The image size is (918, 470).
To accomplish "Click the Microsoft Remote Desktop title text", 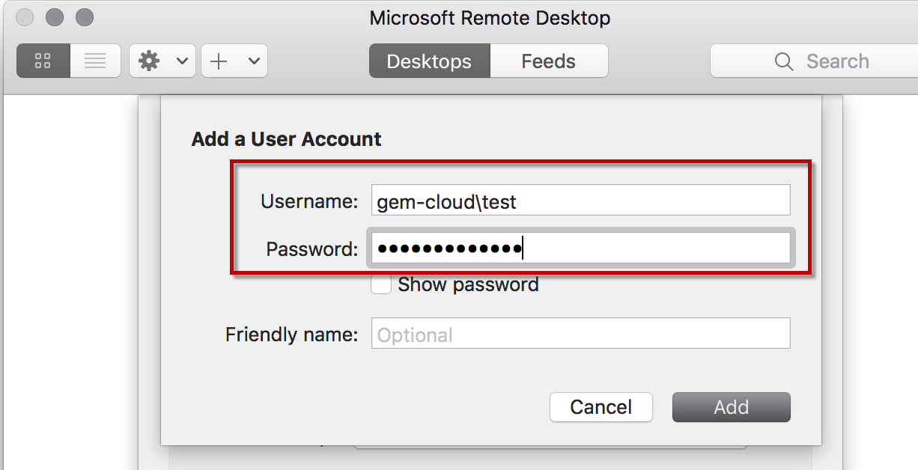I will tap(490, 18).
